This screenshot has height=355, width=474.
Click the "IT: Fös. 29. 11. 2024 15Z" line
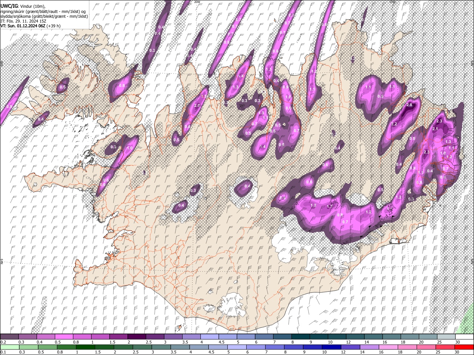(x=23, y=21)
